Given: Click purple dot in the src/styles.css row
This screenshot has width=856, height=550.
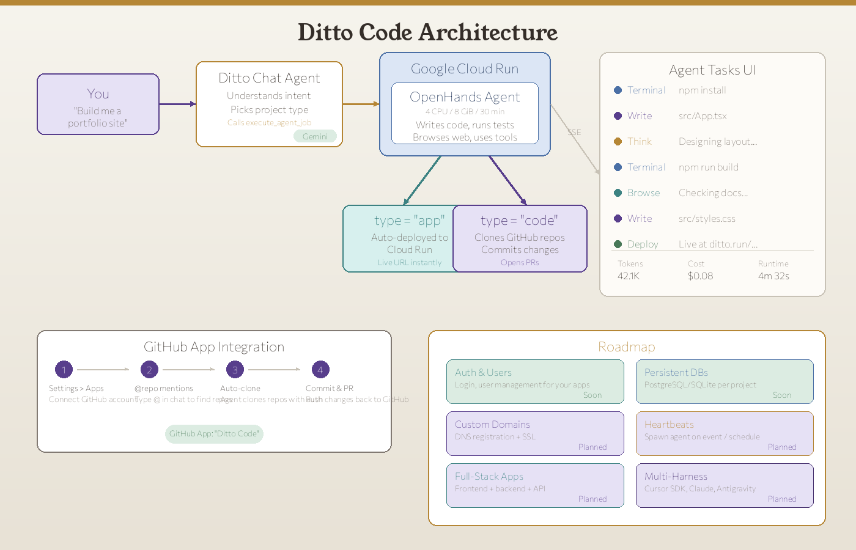Looking at the screenshot, I should [618, 219].
